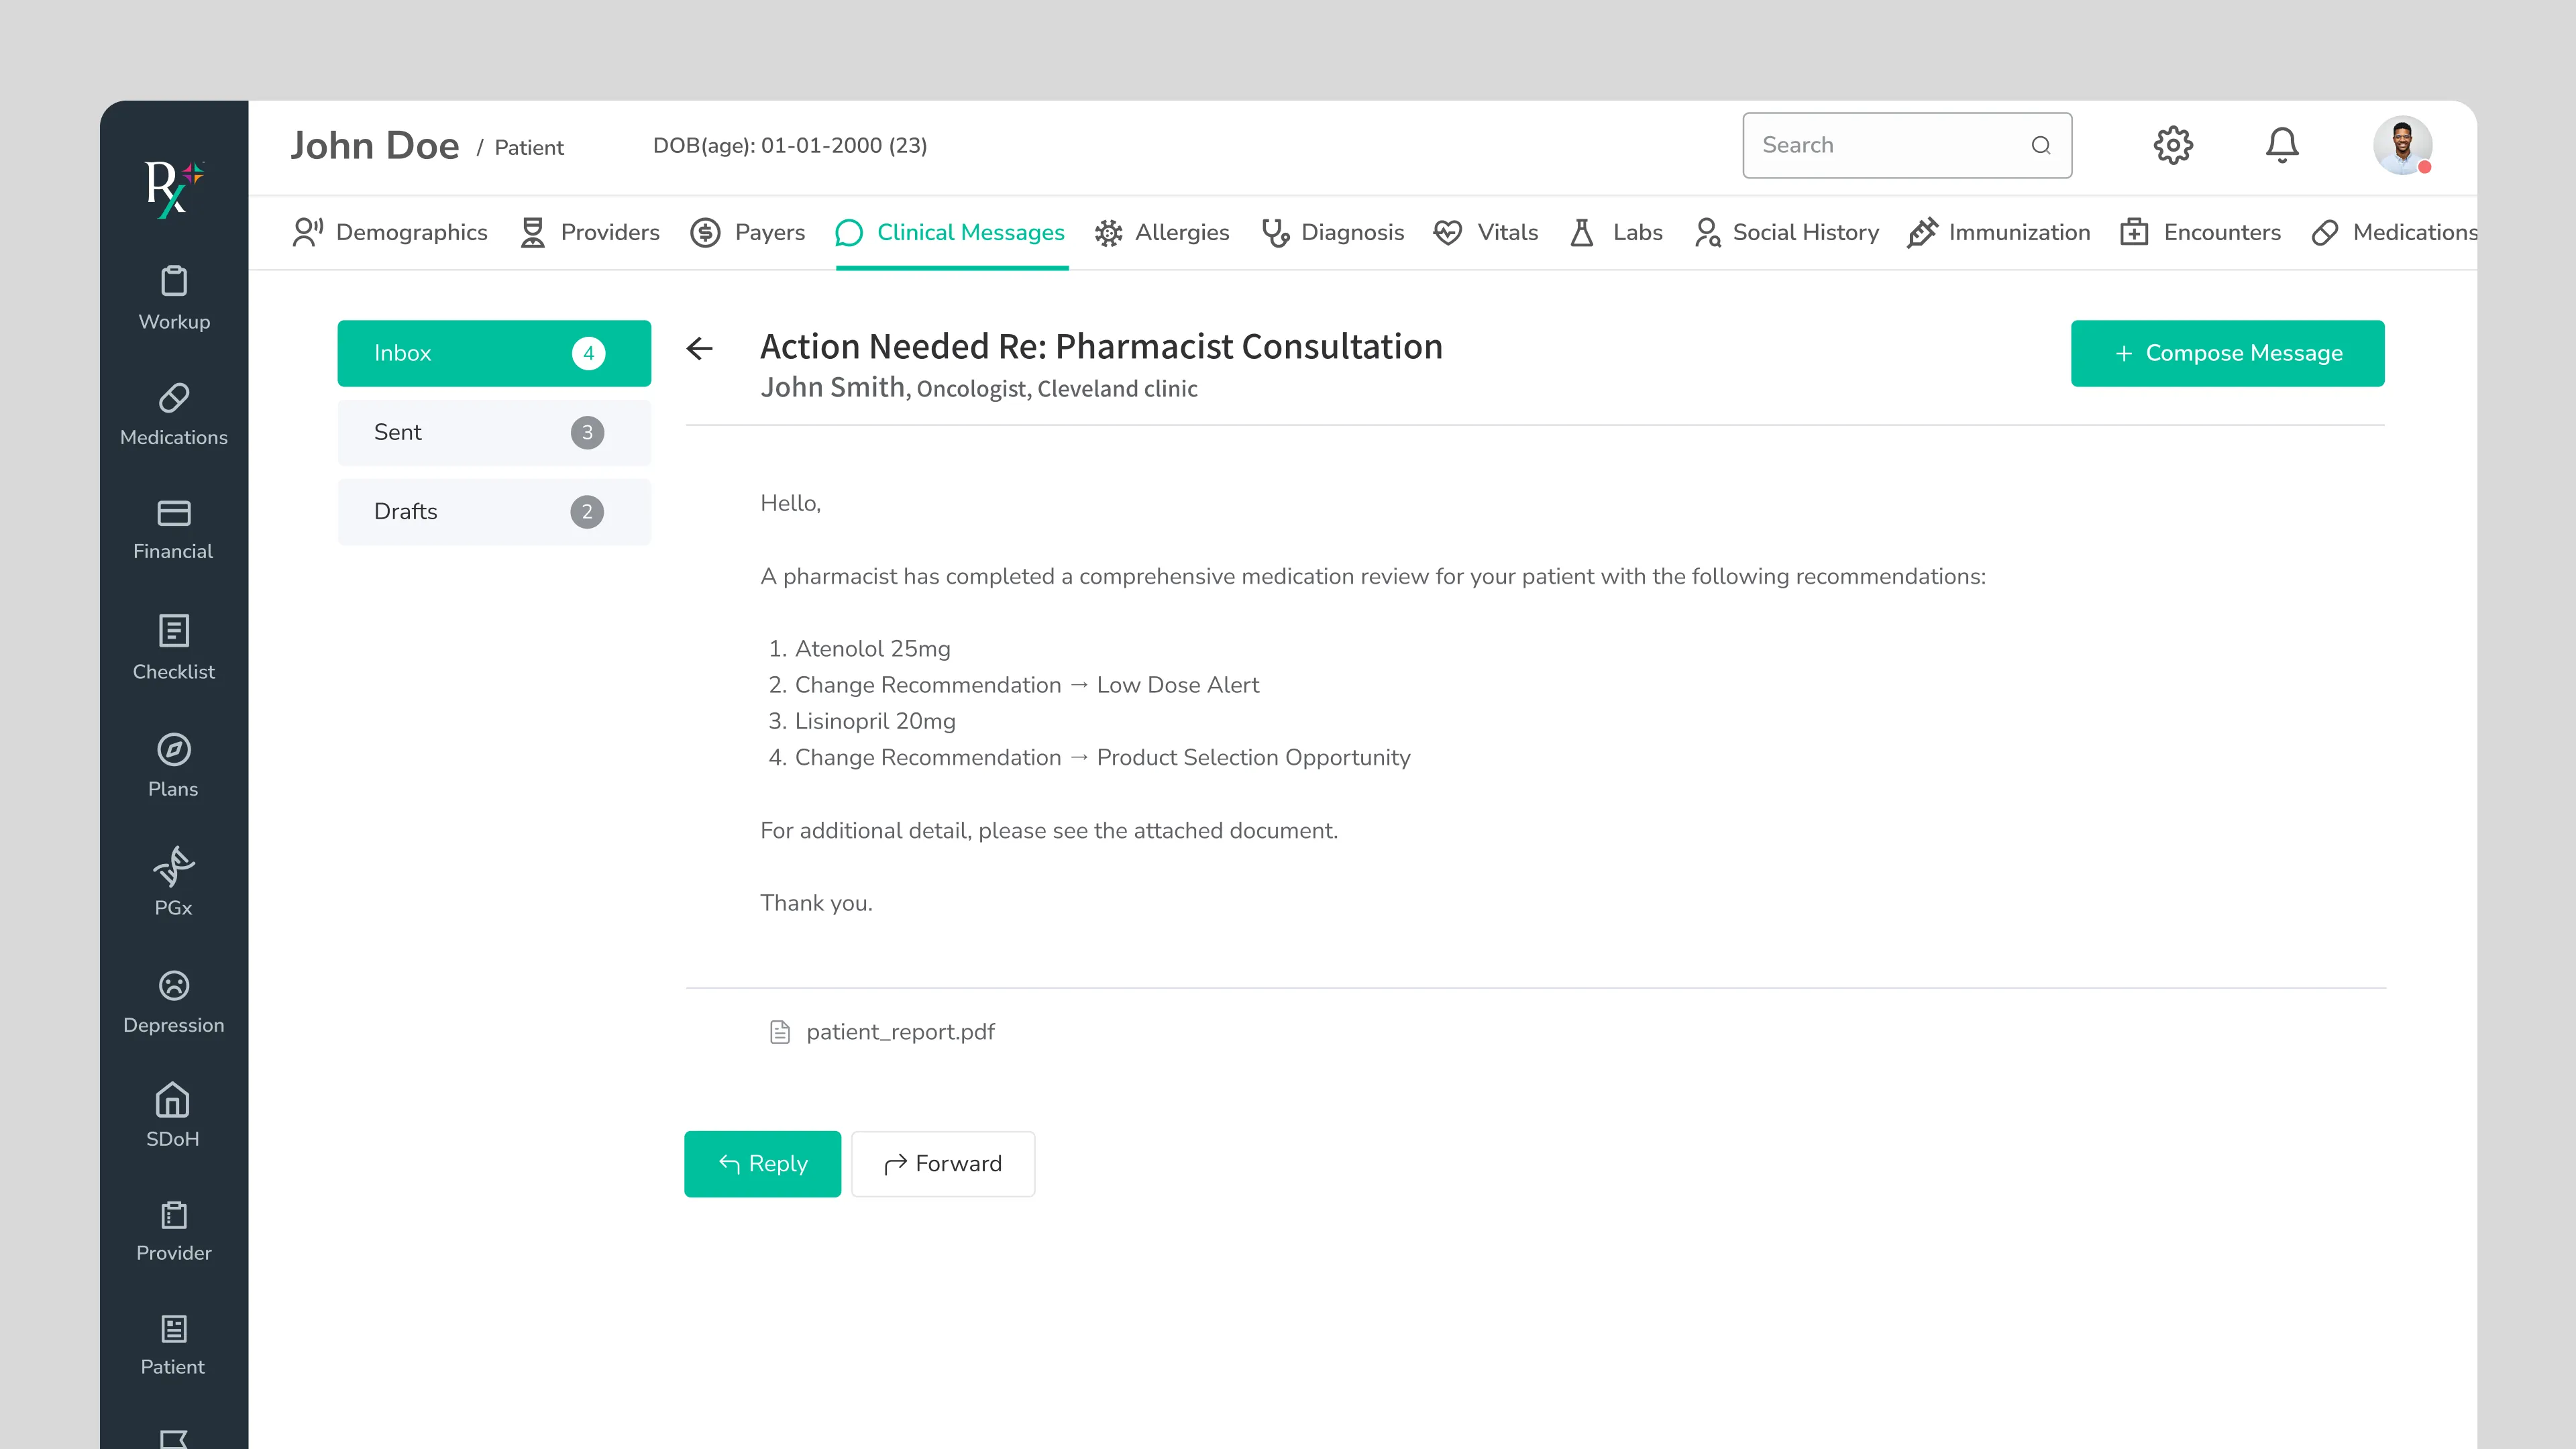Click the Financial card icon

174,513
